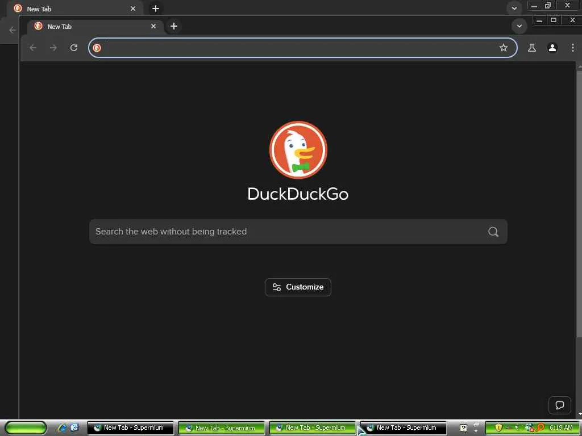Select the New Tab tab in background window

(x=74, y=9)
